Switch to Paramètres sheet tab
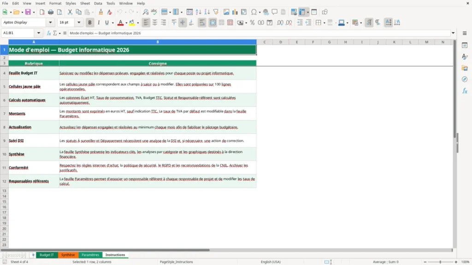This screenshot has height=265, width=472. (x=90, y=255)
